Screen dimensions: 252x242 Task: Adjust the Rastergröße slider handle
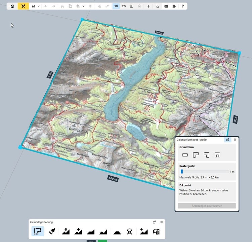point(182,171)
